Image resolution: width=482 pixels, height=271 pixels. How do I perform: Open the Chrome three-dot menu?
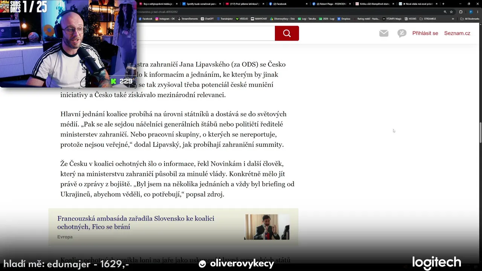coord(477,12)
